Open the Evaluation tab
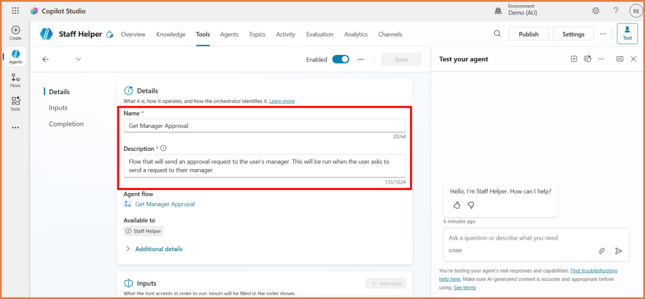This screenshot has height=299, width=645. (x=319, y=34)
